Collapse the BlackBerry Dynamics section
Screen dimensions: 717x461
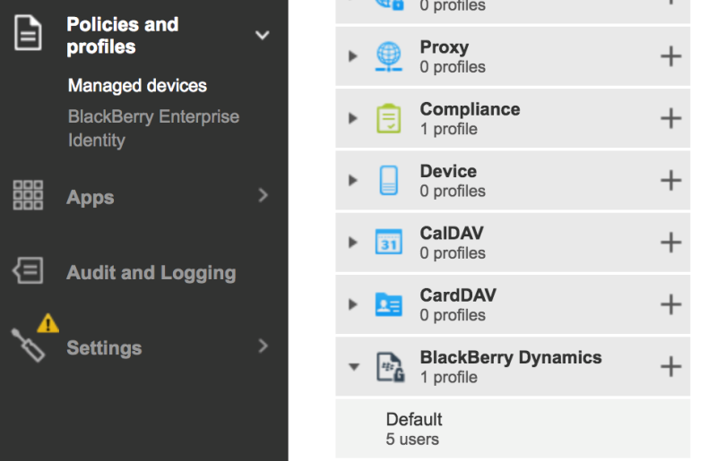(353, 366)
